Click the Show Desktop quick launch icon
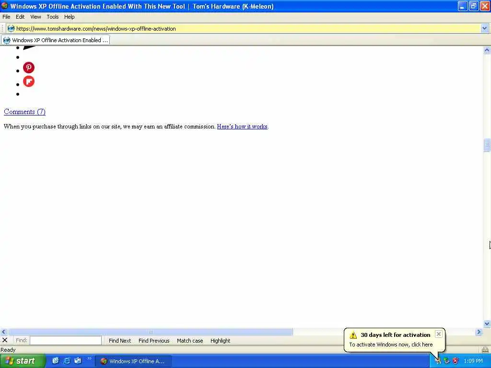 point(78,361)
